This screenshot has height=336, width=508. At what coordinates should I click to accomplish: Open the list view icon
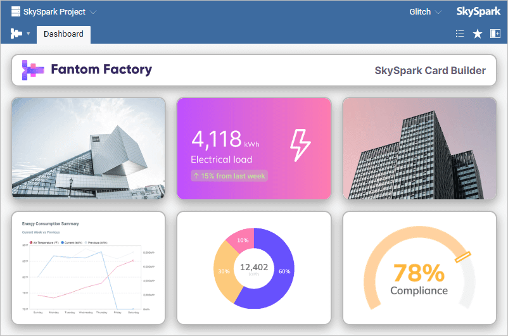(460, 34)
